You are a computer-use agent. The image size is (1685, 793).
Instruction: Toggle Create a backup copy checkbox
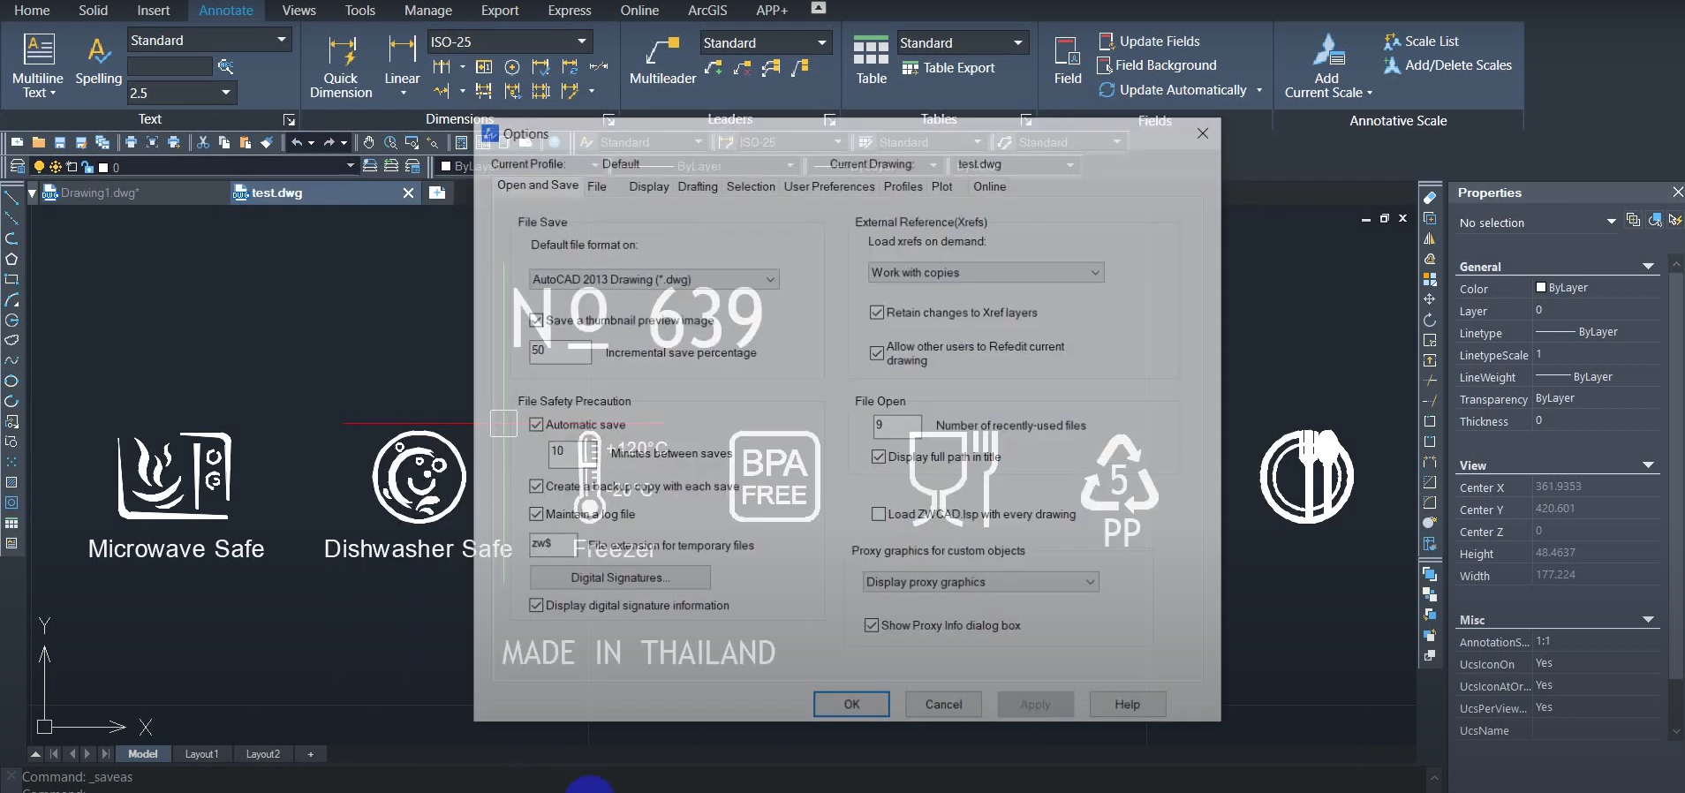coord(536,487)
